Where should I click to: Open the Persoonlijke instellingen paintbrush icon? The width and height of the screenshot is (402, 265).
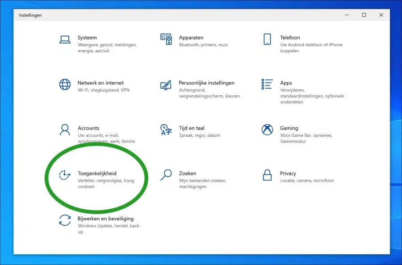[166, 85]
